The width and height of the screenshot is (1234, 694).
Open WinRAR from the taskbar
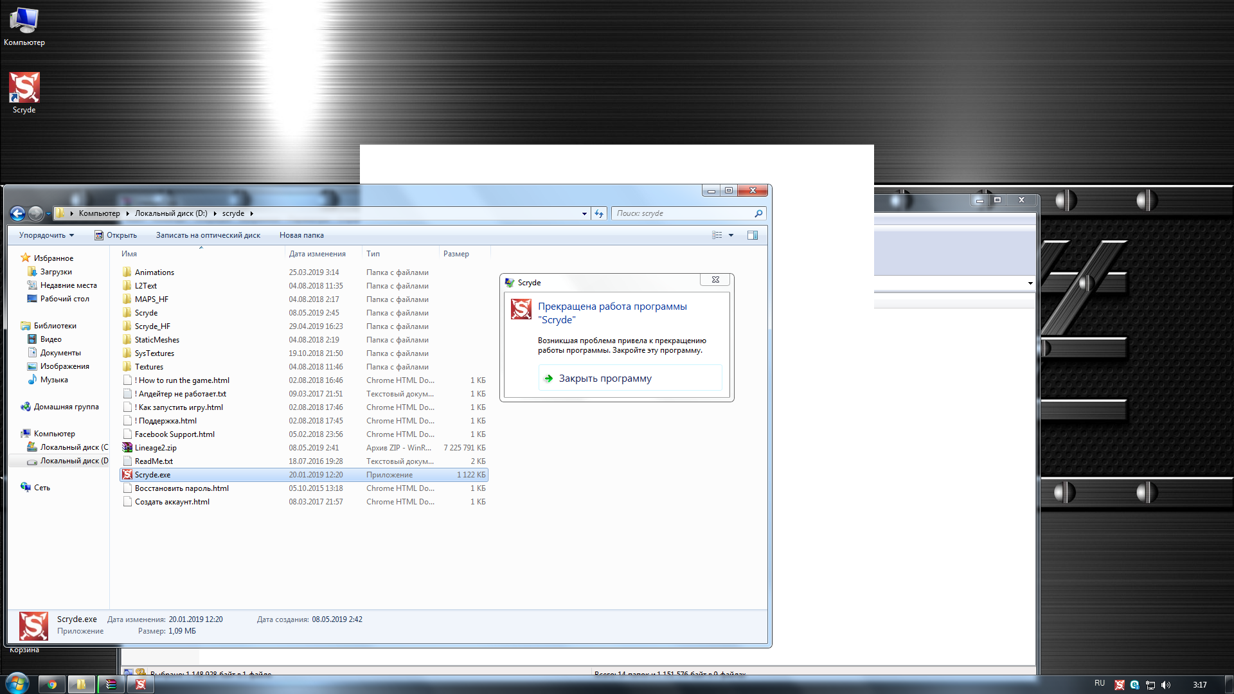[111, 684]
